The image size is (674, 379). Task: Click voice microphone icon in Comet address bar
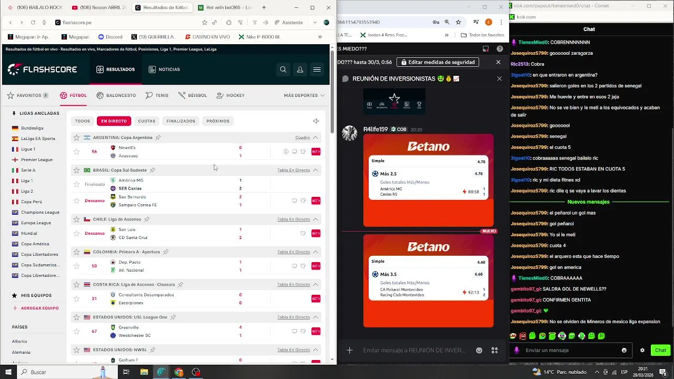[x=44, y=23]
